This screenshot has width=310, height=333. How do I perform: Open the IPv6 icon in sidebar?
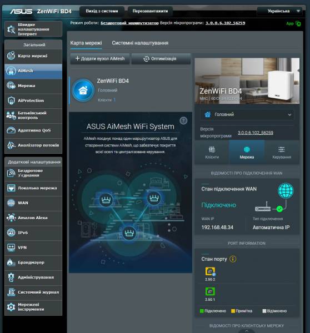[11, 233]
